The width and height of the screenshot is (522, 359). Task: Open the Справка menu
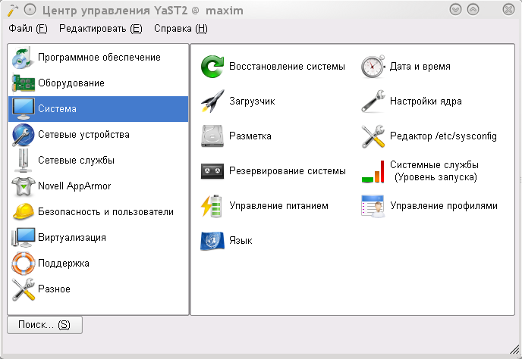point(181,29)
